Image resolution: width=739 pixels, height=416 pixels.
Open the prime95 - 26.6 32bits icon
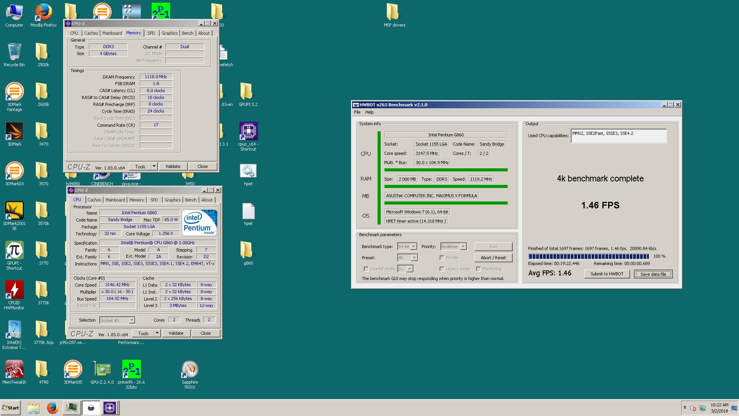pyautogui.click(x=131, y=374)
